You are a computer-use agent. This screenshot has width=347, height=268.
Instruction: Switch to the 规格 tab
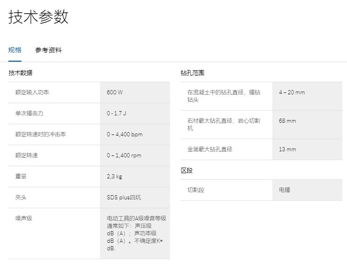[15, 50]
